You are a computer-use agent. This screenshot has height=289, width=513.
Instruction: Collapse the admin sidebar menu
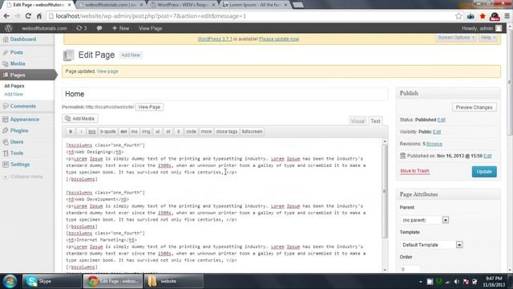(x=23, y=177)
